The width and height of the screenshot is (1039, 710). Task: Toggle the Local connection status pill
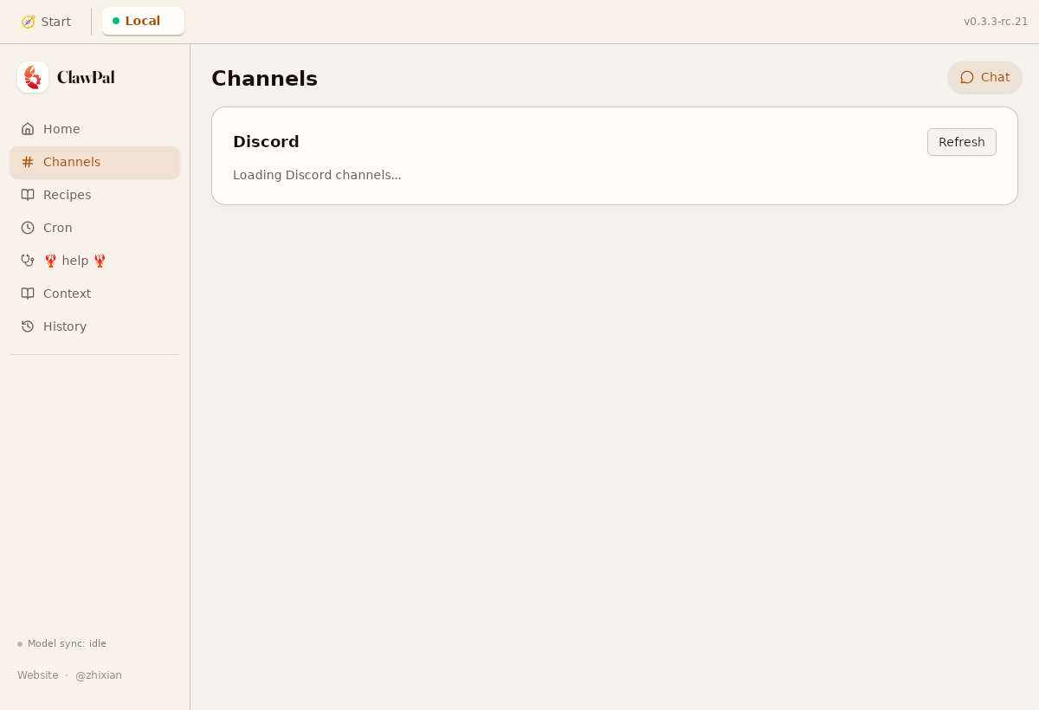coord(142,21)
